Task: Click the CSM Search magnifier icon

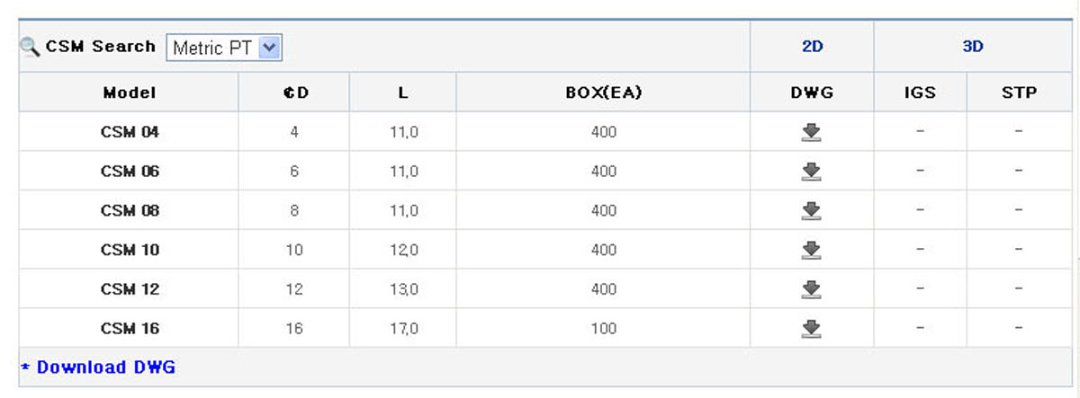Action: (x=30, y=48)
